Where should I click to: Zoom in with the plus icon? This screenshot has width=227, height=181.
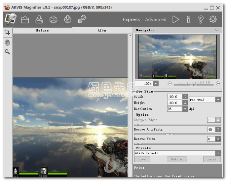pyautogui.click(x=218, y=83)
